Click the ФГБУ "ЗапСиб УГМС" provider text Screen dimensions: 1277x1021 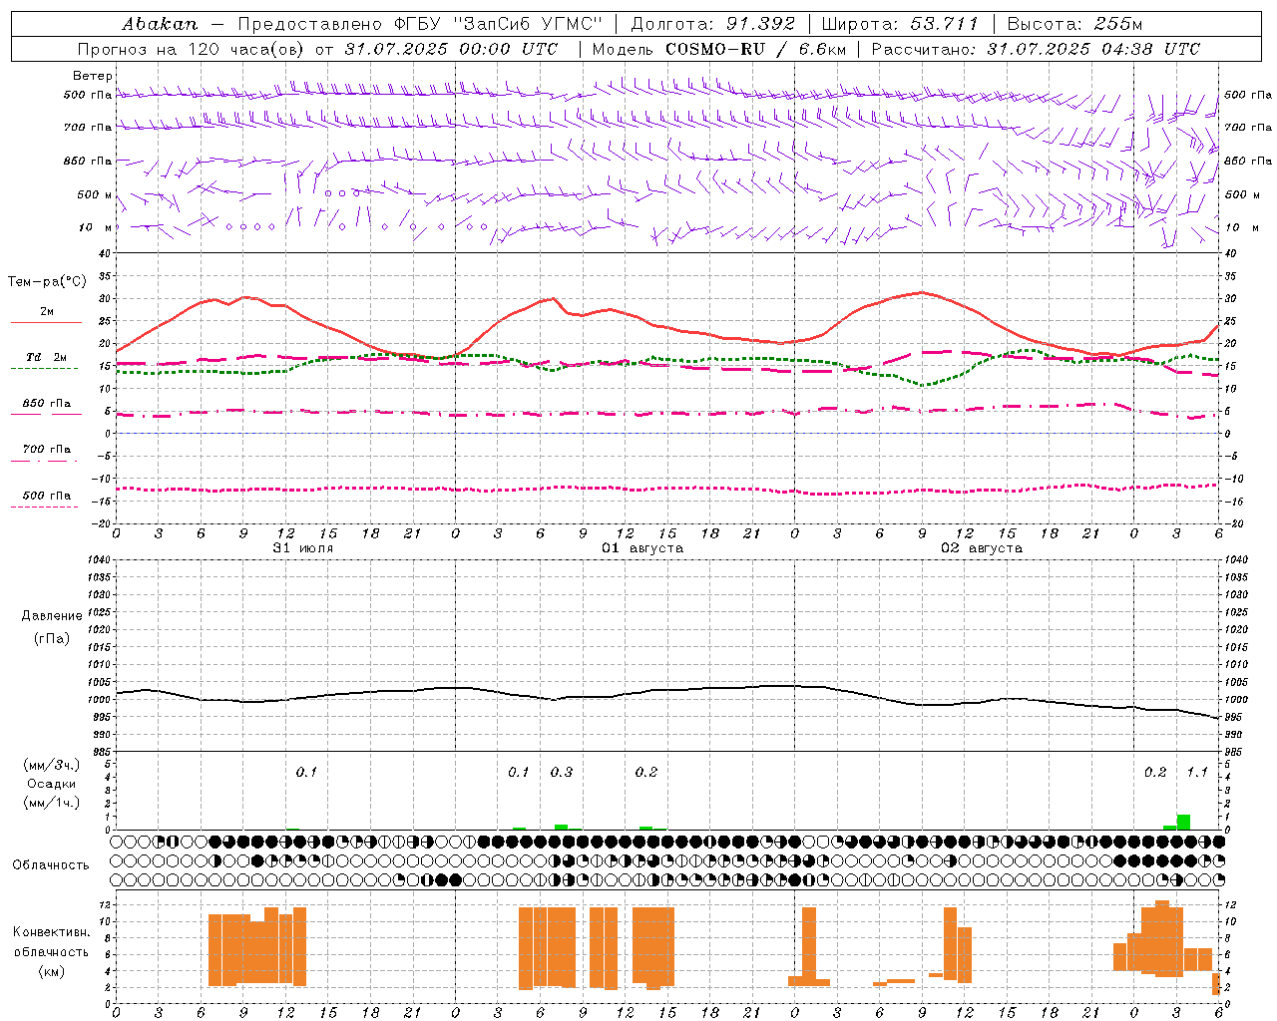[x=499, y=24]
